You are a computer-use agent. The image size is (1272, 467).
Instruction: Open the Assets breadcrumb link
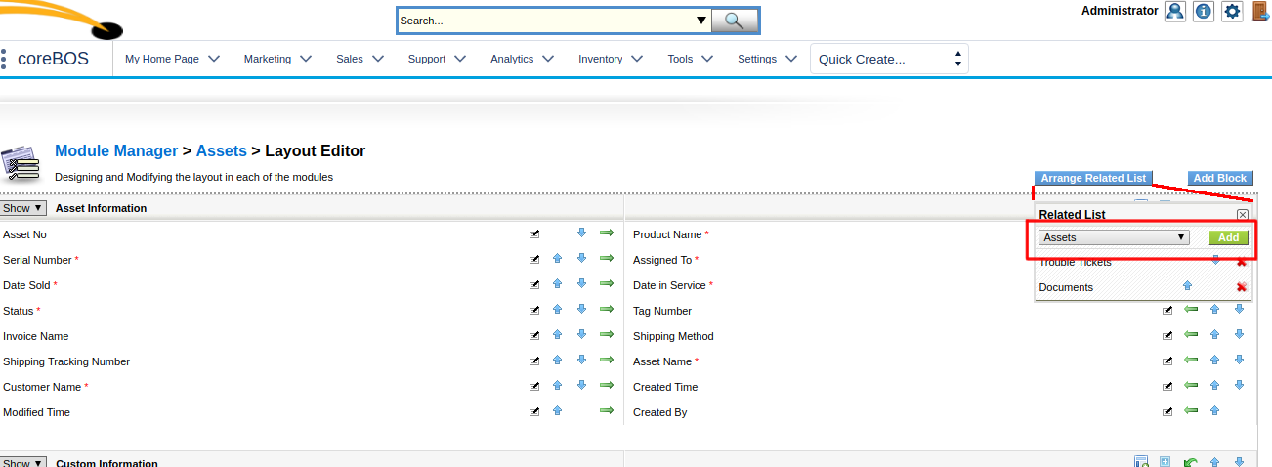click(222, 151)
